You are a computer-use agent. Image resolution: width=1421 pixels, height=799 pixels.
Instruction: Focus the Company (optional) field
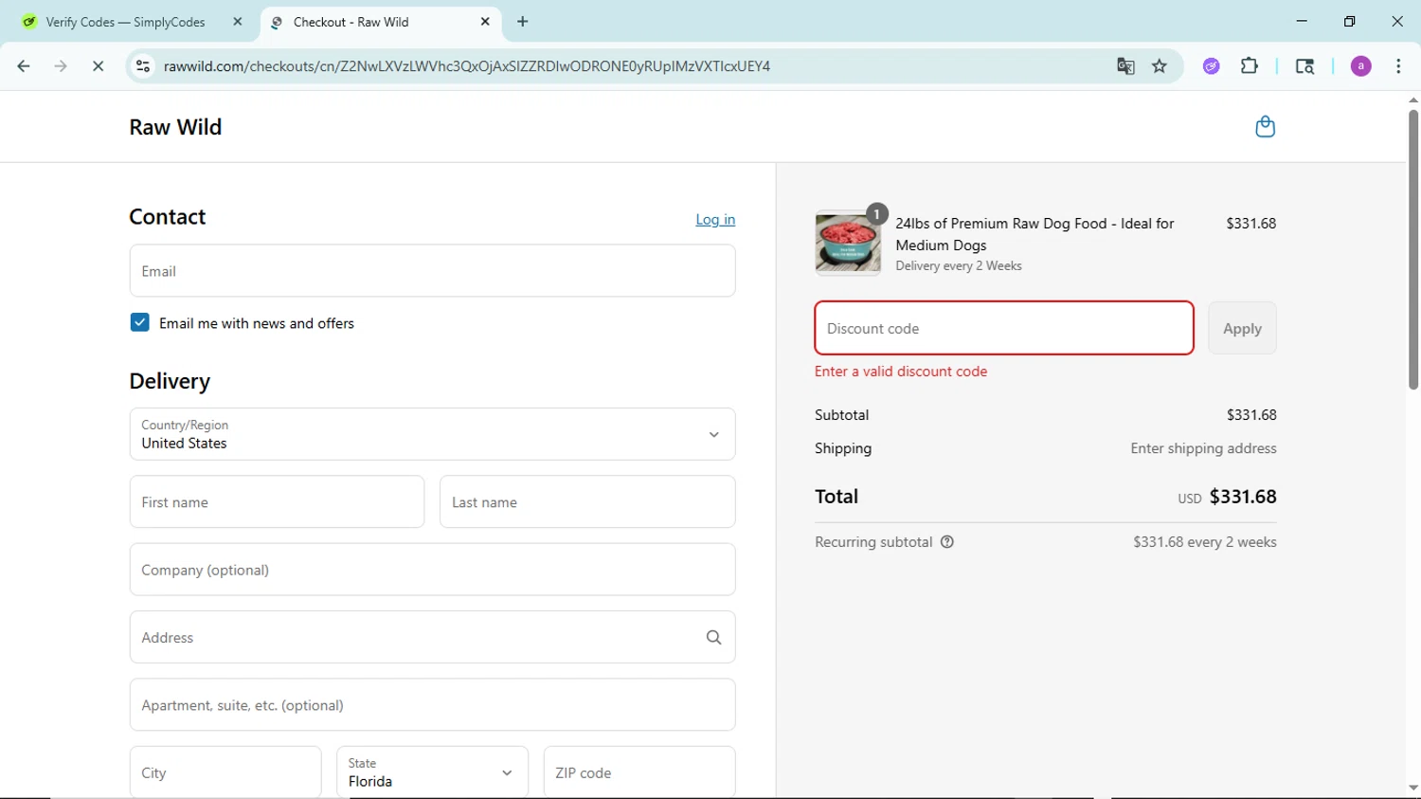pos(432,570)
